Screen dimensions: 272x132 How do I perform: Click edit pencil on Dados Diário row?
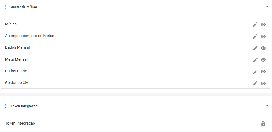(x=255, y=72)
